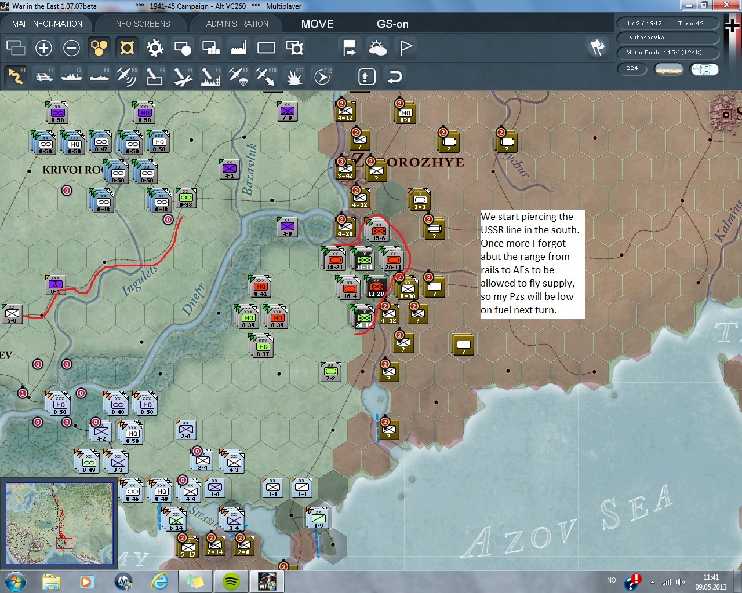Viewport: 742px width, 593px height.
Task: Click the ground snow condition indicator
Action: 668,69
